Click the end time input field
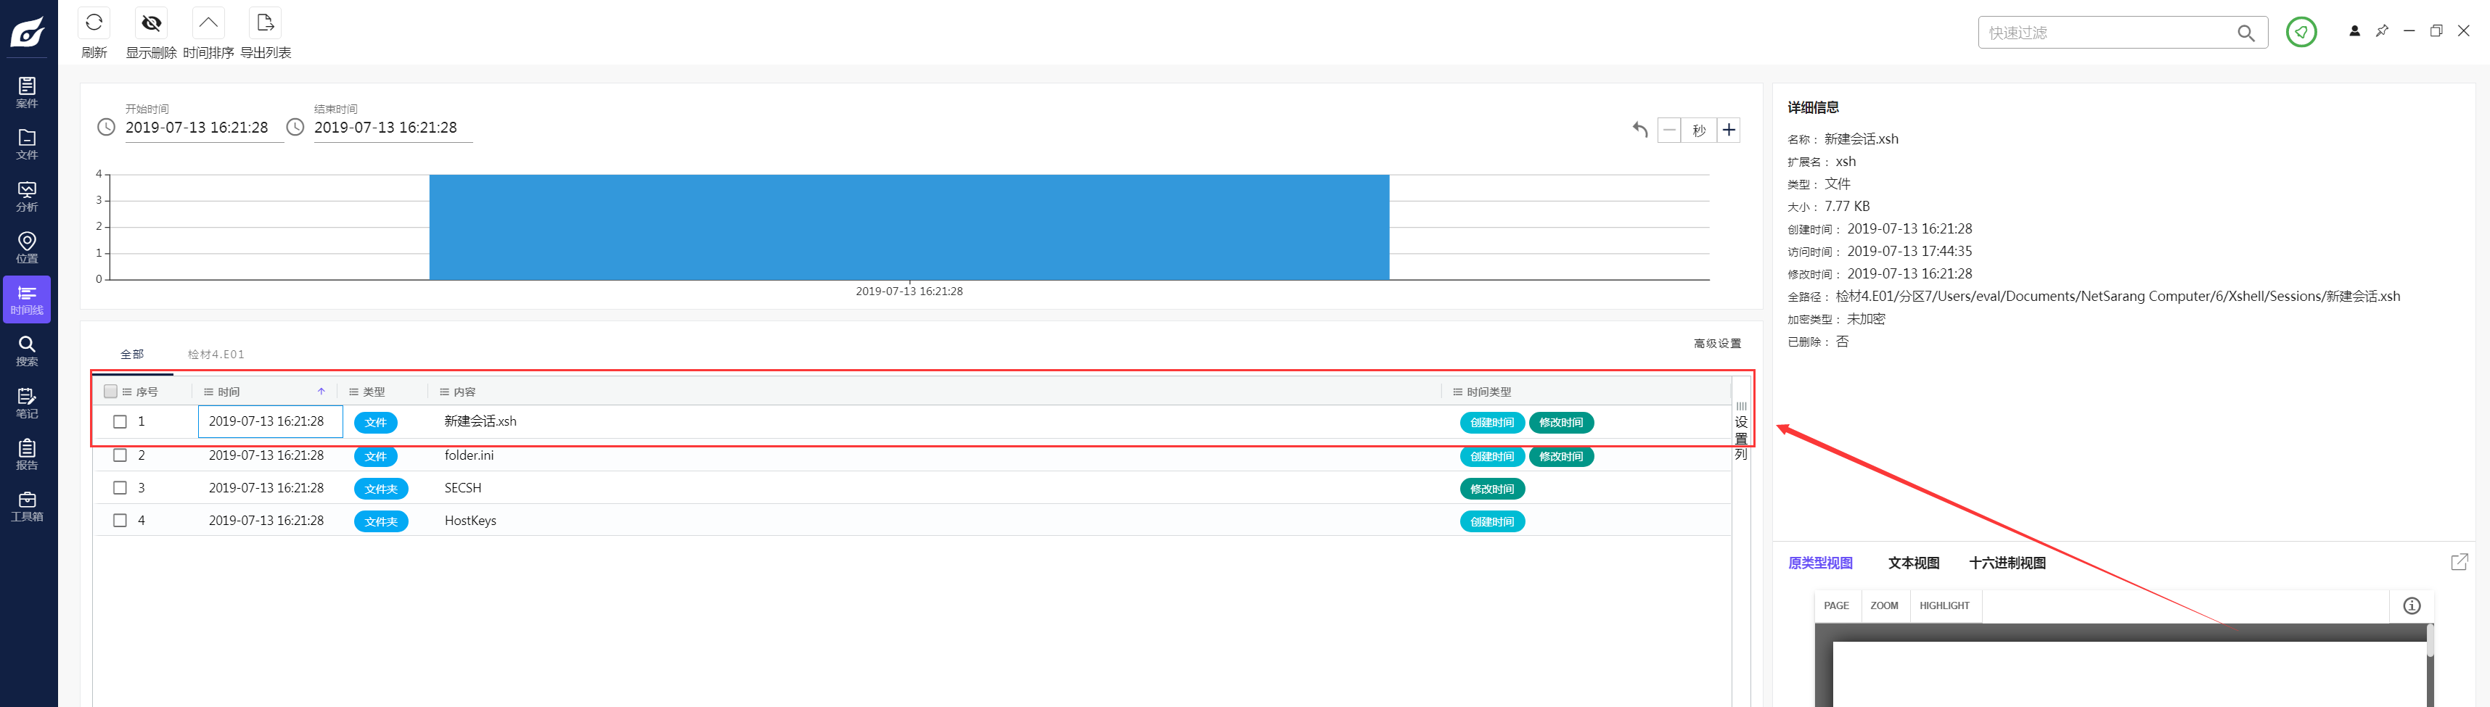 (393, 128)
